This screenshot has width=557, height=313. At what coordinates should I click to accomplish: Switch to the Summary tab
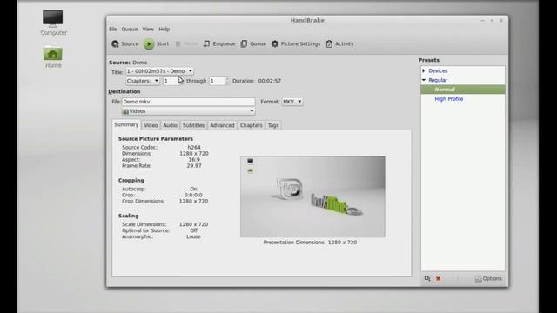pos(126,124)
